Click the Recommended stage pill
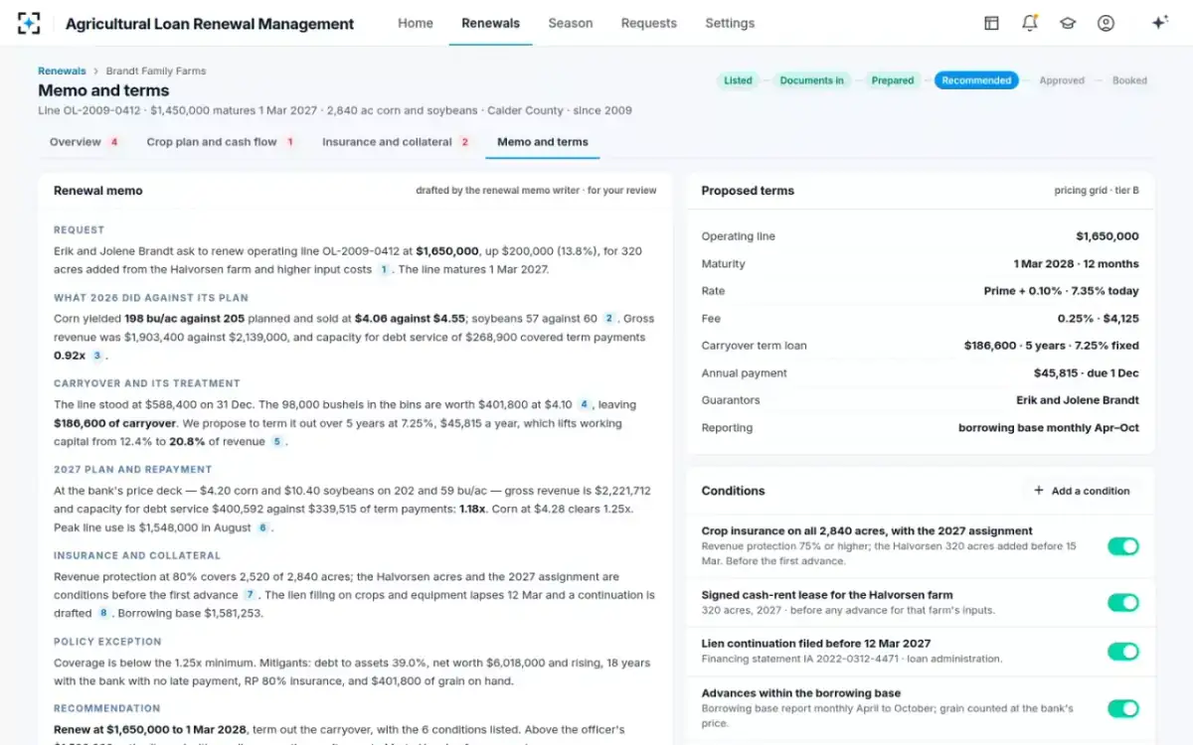The image size is (1193, 745). click(976, 80)
